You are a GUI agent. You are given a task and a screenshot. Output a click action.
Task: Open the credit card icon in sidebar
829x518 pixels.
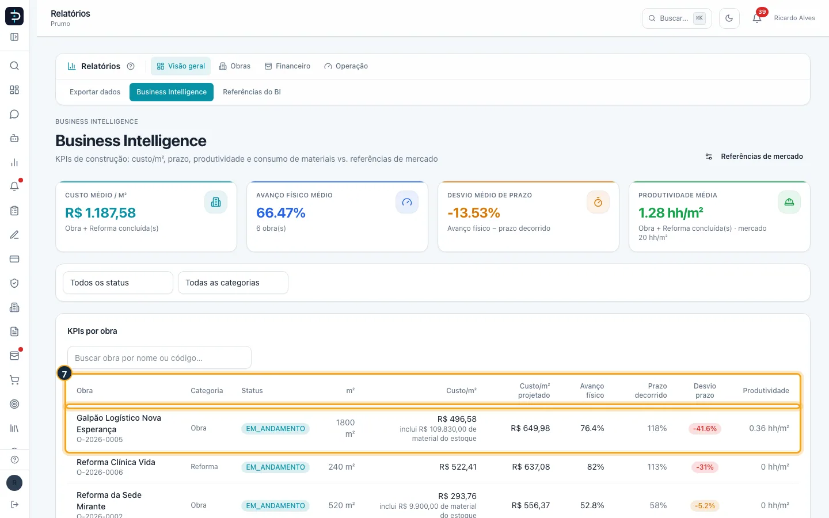coord(14,259)
